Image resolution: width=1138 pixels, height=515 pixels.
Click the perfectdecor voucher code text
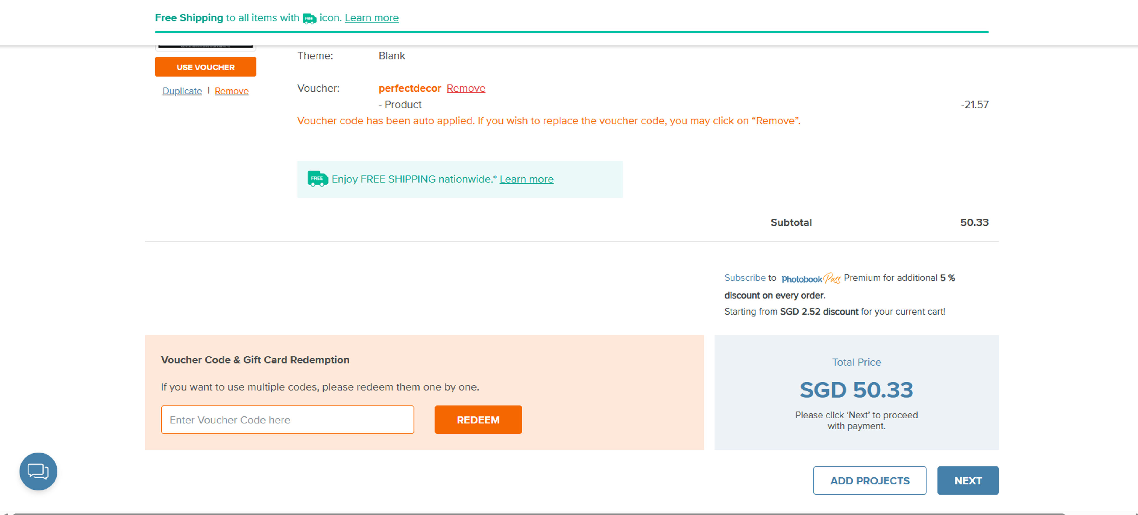410,88
